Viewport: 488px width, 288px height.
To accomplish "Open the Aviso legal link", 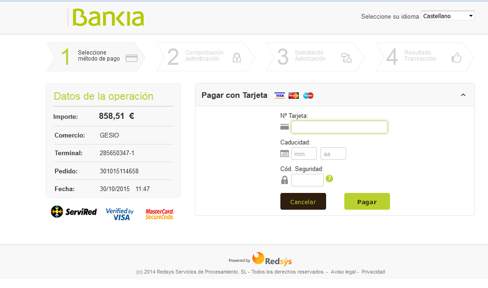I will (x=343, y=272).
